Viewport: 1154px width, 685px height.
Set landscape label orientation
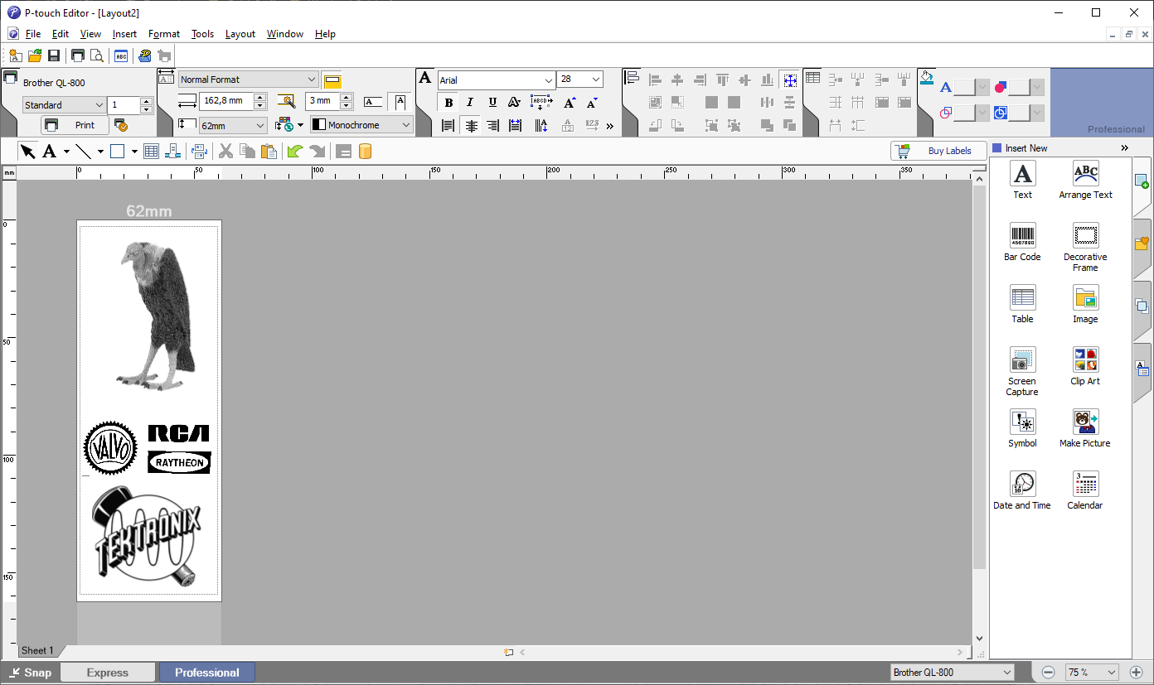coord(373,102)
